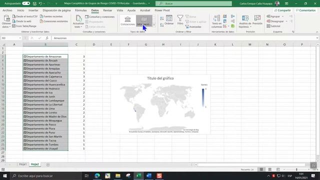The width and height of the screenshot is (320, 180).
Task: Click the horizontal scrollbar
Action: tap(251, 164)
